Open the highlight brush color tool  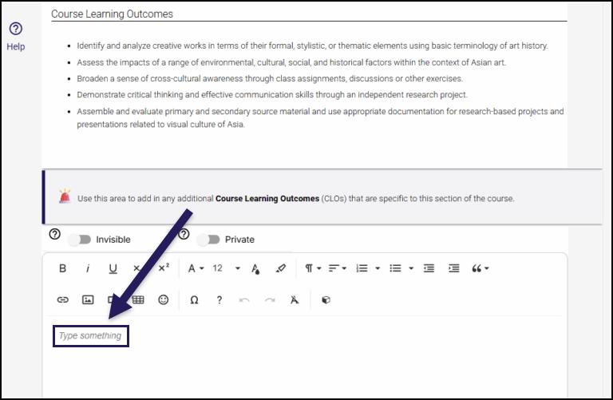tap(281, 268)
